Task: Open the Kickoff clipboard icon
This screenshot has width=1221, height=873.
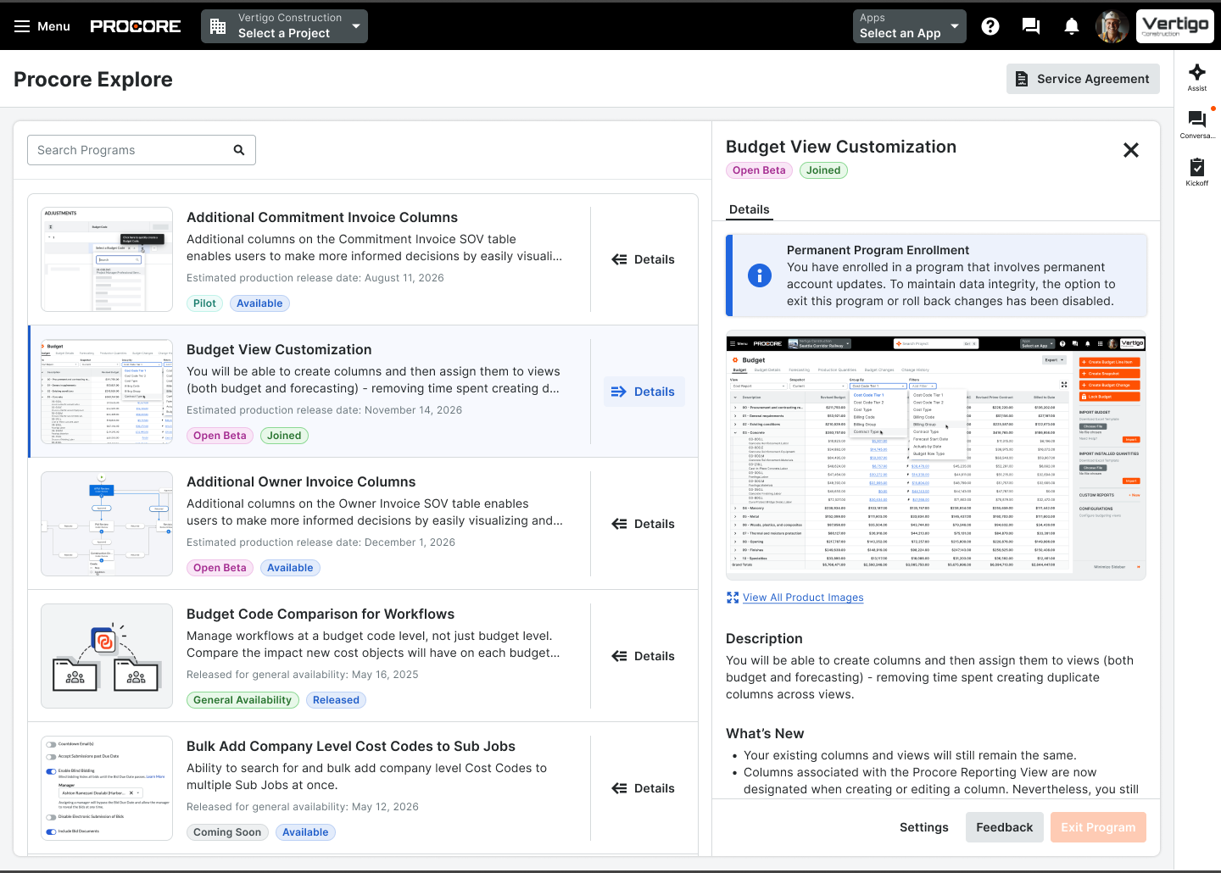Action: (1197, 167)
